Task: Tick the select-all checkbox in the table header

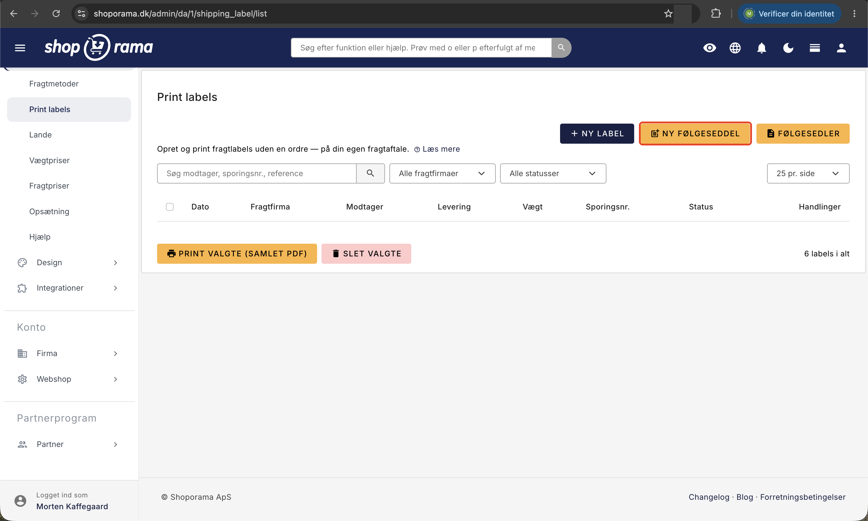Action: coord(170,207)
